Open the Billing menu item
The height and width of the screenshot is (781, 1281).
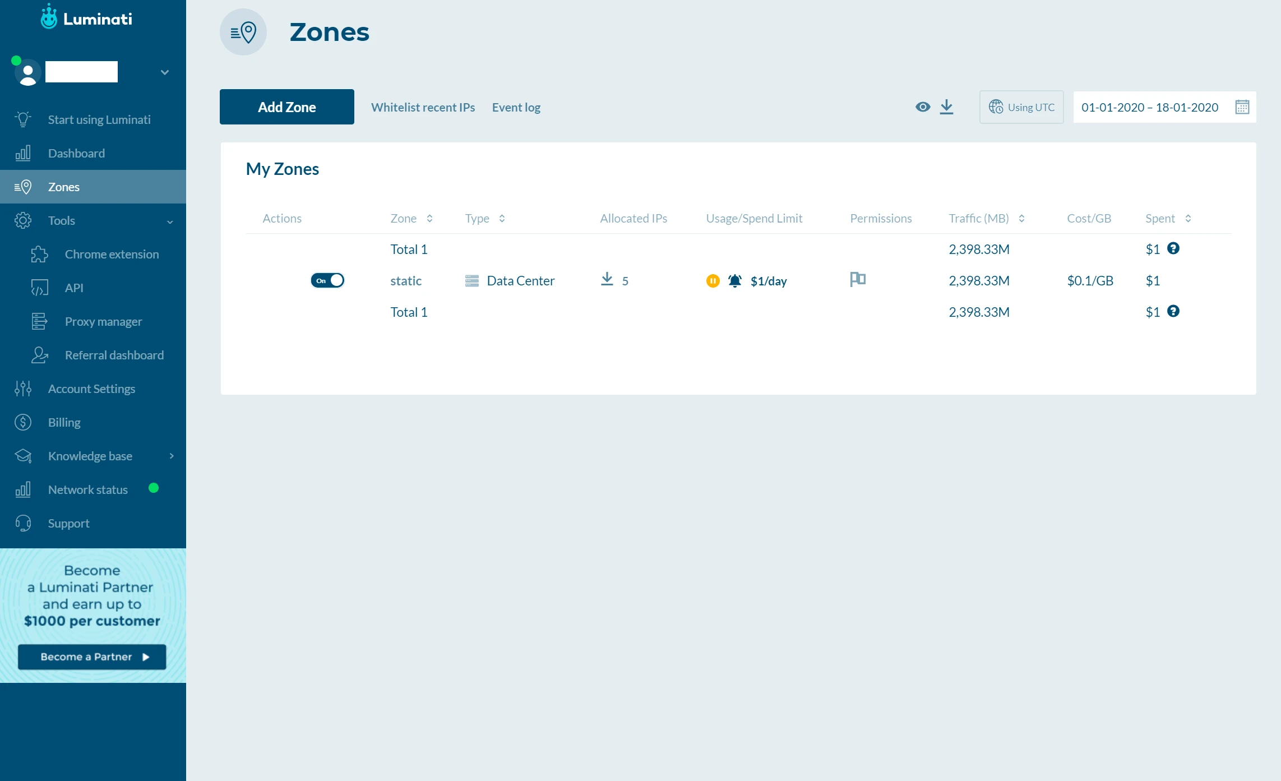(64, 422)
